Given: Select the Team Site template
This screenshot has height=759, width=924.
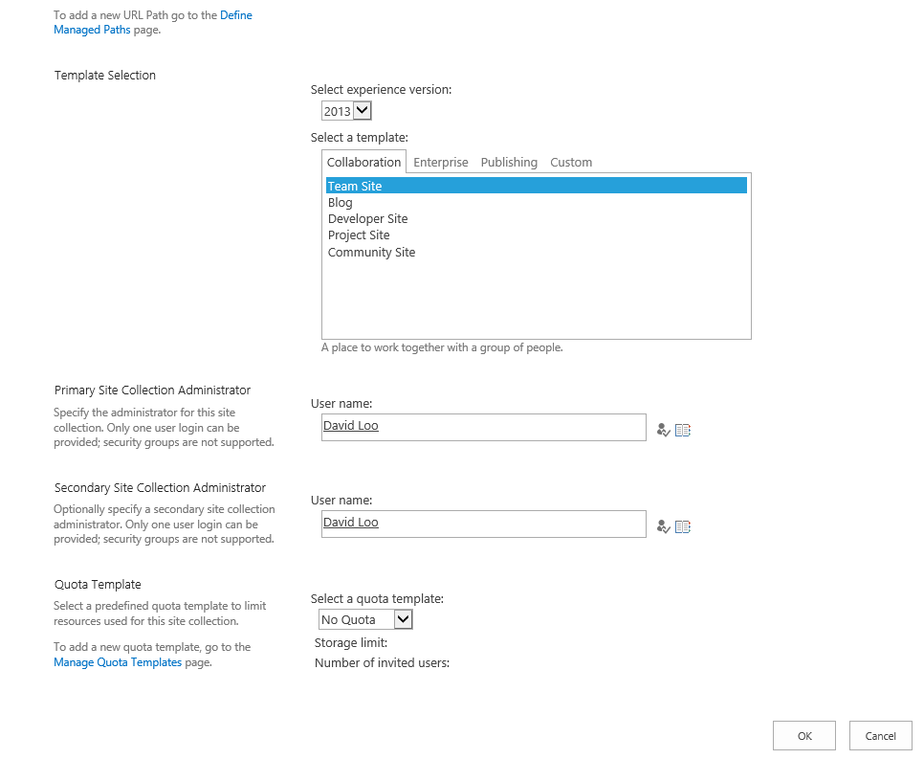Looking at the screenshot, I should coord(537,186).
